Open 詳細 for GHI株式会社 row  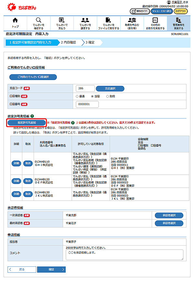coord(16,163)
